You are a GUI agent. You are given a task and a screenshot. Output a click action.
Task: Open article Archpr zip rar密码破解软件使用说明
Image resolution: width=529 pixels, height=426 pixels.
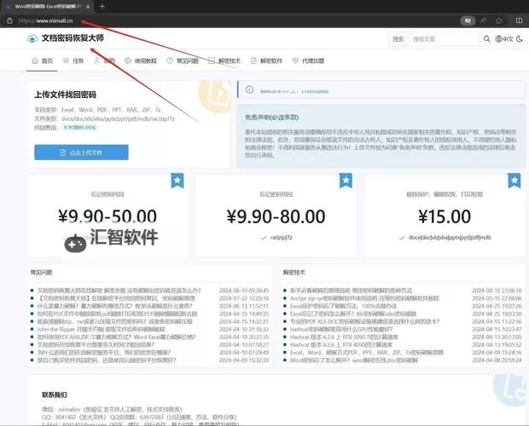(x=364, y=298)
